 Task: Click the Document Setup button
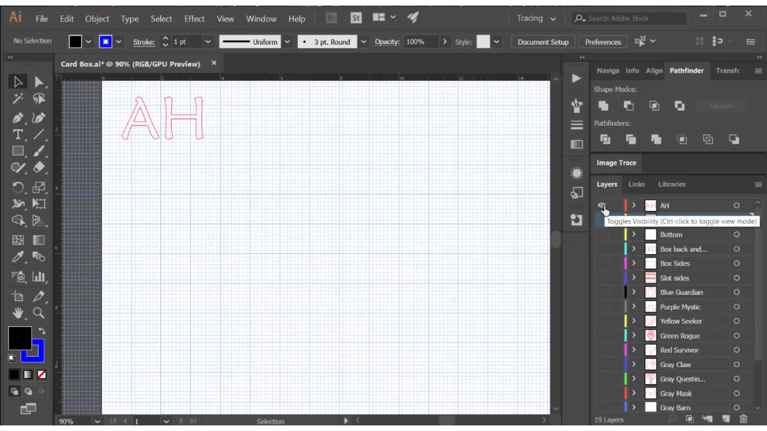(x=542, y=42)
